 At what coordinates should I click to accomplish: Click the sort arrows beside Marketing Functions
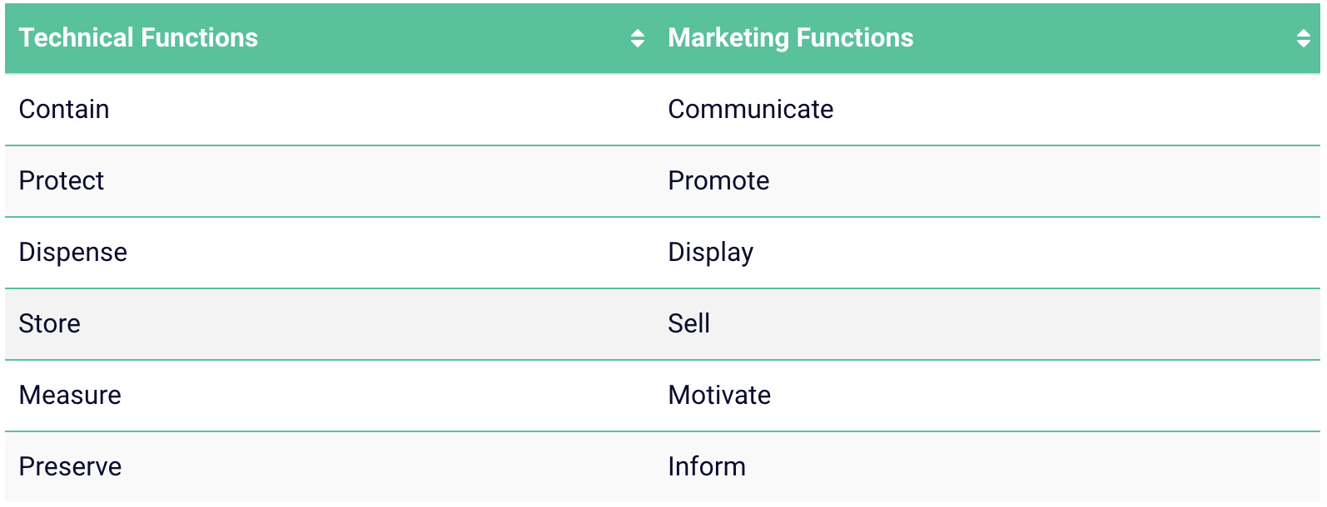coord(1302,37)
